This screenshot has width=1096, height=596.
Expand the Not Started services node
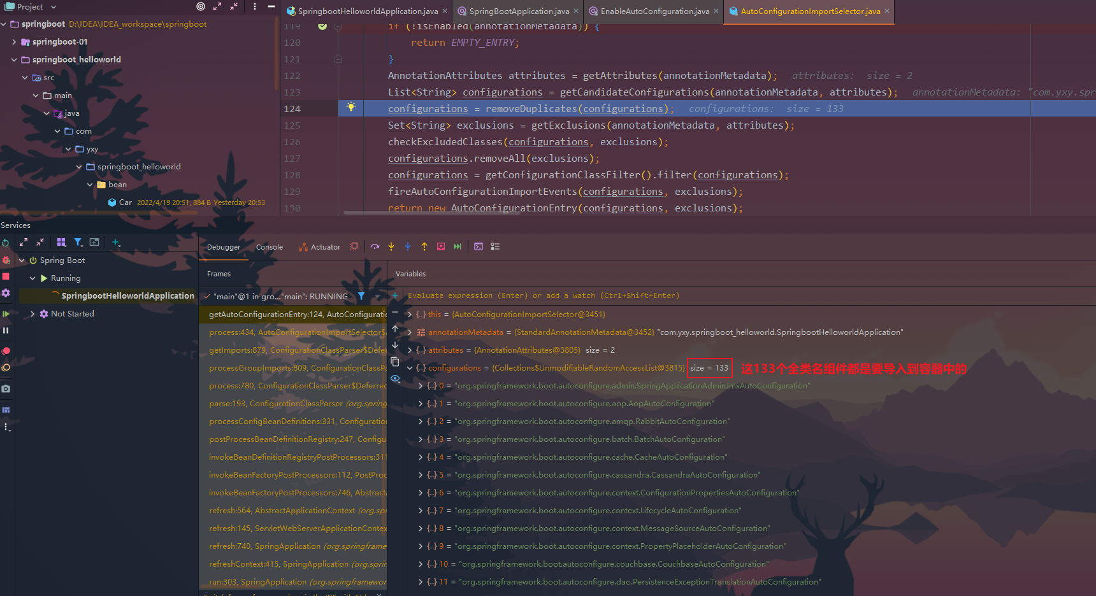(x=32, y=314)
